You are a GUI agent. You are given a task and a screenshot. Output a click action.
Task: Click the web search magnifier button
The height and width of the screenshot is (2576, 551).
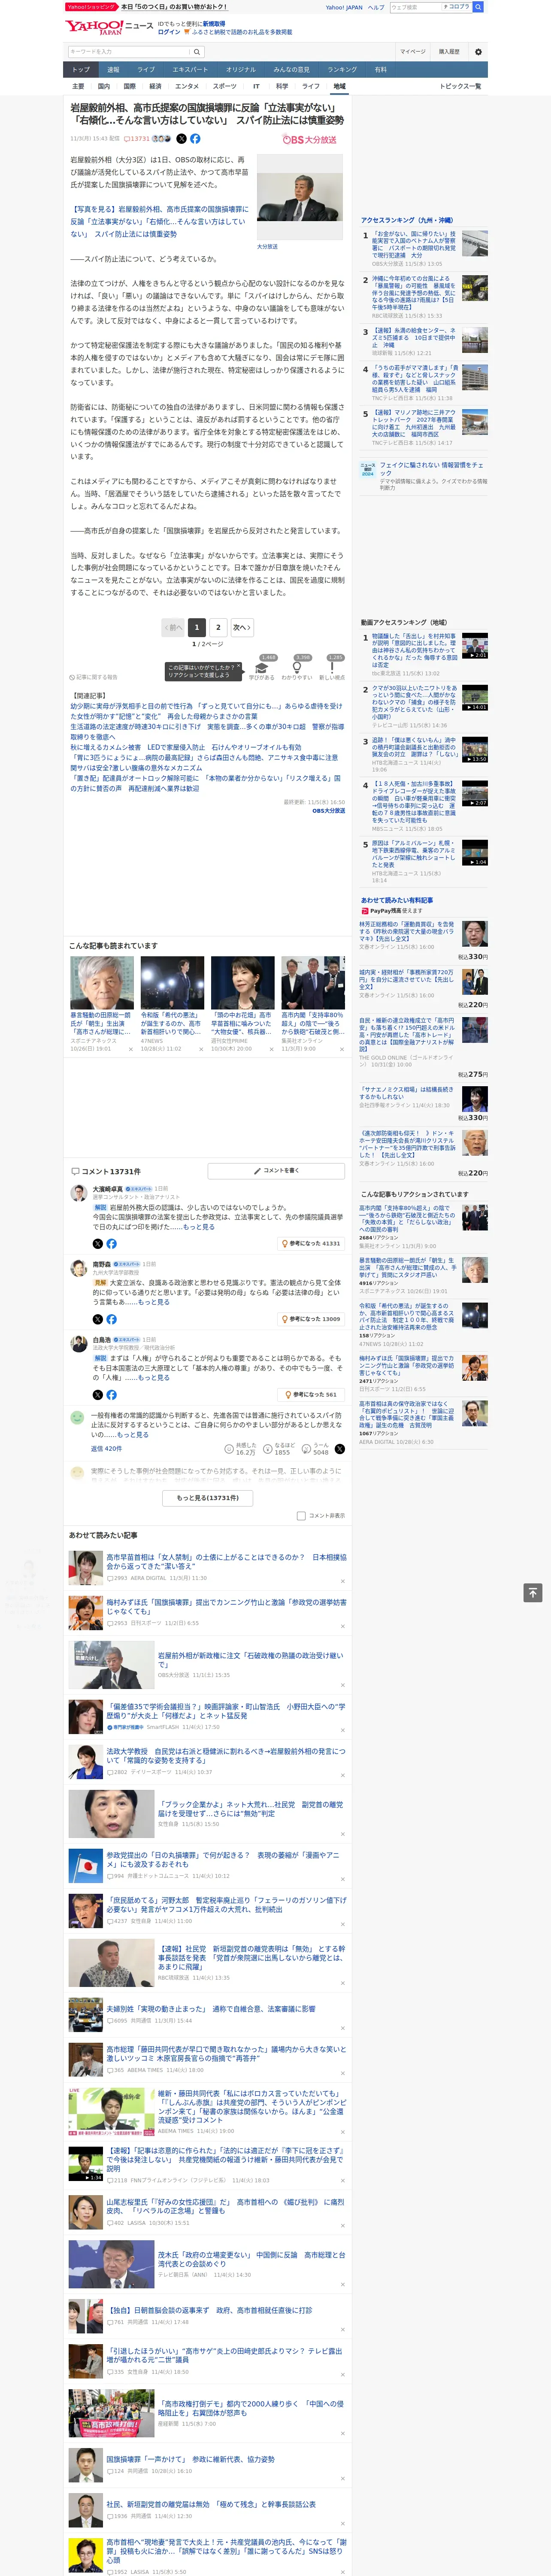coord(478,6)
